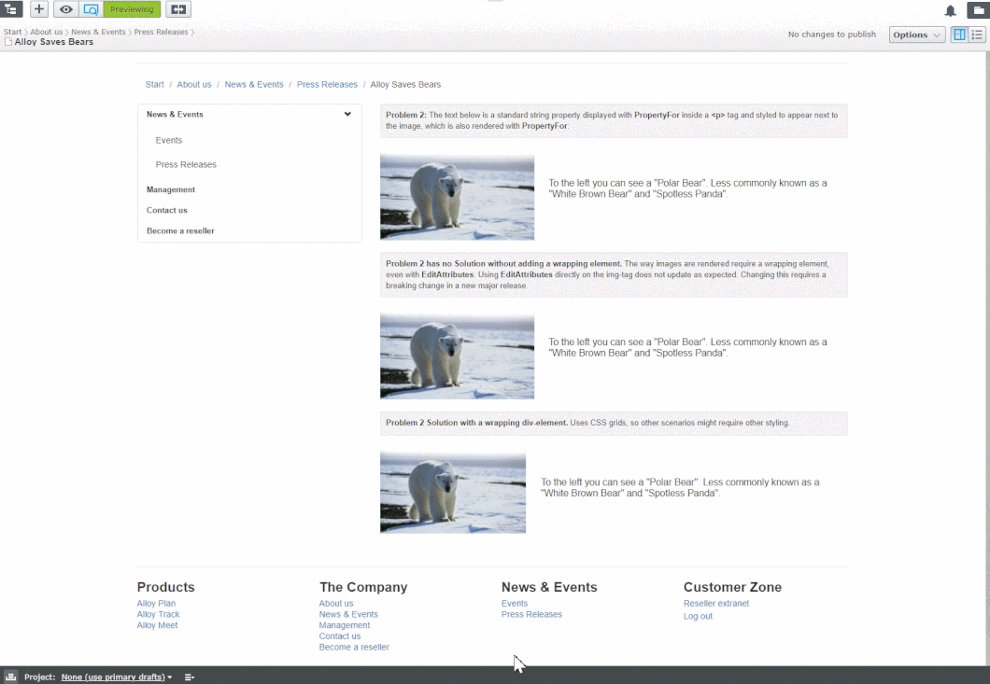The image size is (990, 684).
Task: Click the project overview icon in bottom bar
Action: click(10, 677)
